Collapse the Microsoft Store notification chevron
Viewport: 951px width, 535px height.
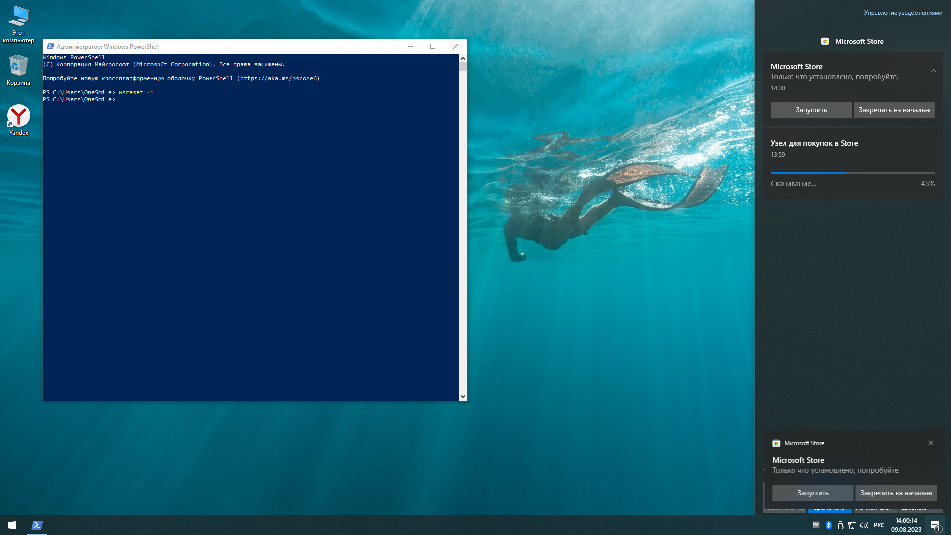click(933, 71)
